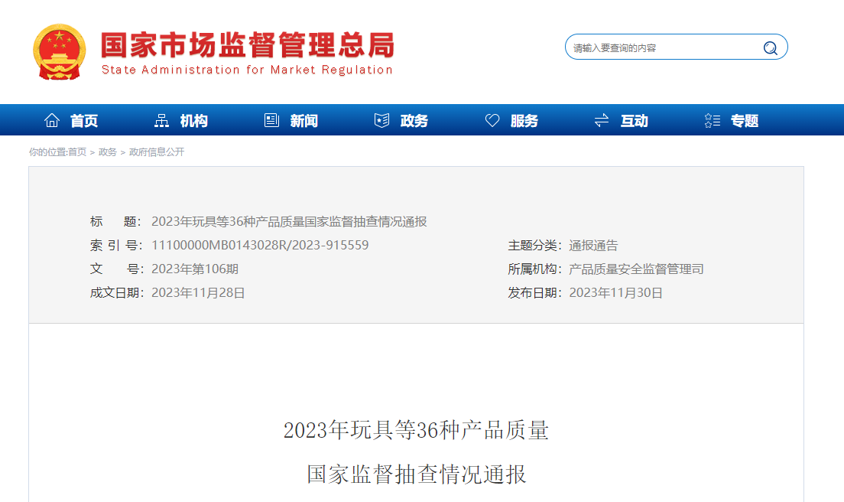Click the book icon beside 政务
This screenshot has height=502, width=844.
(380, 119)
